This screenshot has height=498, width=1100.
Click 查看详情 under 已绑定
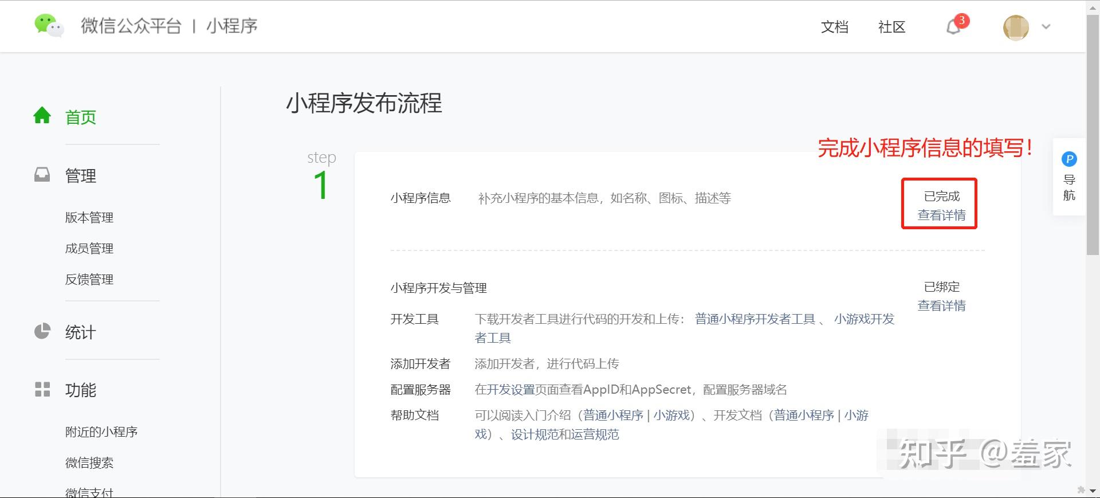click(x=941, y=305)
